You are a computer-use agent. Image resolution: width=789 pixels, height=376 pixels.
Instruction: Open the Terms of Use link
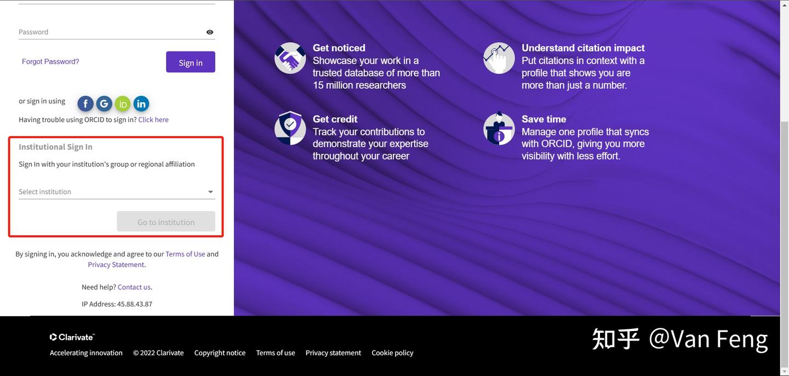(x=185, y=254)
